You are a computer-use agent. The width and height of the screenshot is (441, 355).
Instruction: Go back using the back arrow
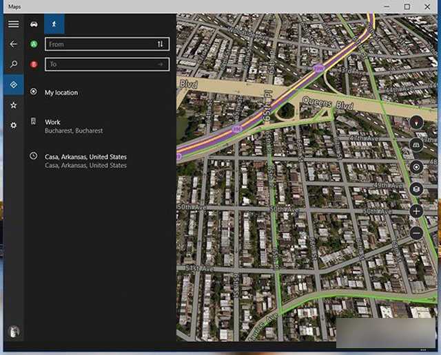pos(13,44)
